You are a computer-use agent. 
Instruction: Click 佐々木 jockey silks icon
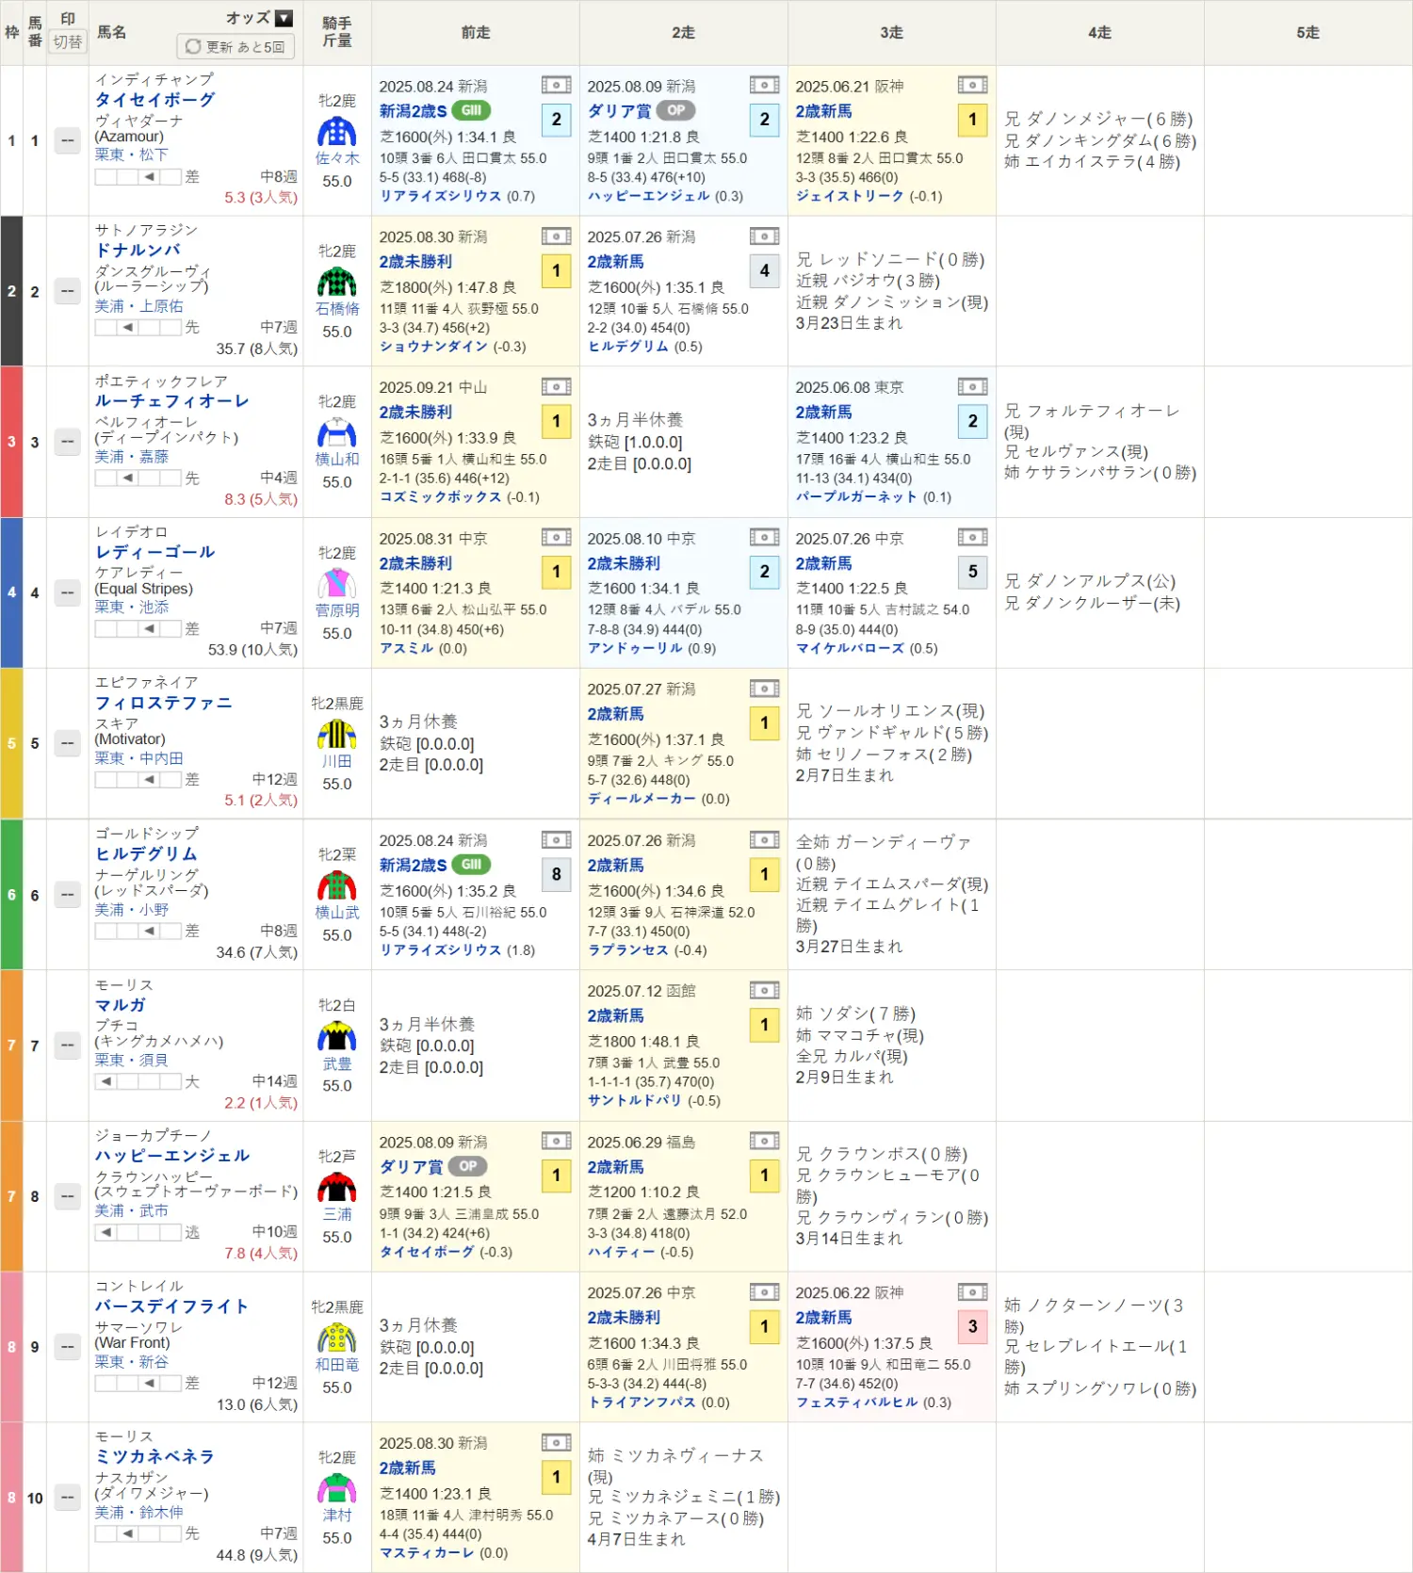pos(336,132)
